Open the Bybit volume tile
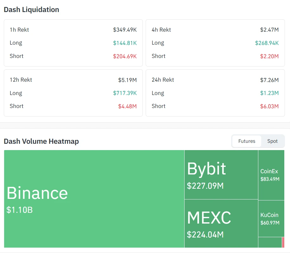Viewport: 290px width, 253px height. click(221, 174)
